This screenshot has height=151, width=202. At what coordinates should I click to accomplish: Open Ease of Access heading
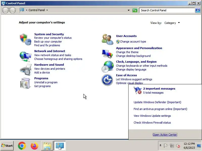pos(127,75)
